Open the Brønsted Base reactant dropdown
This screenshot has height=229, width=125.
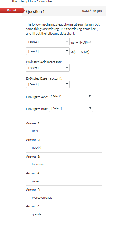click(x=48, y=84)
